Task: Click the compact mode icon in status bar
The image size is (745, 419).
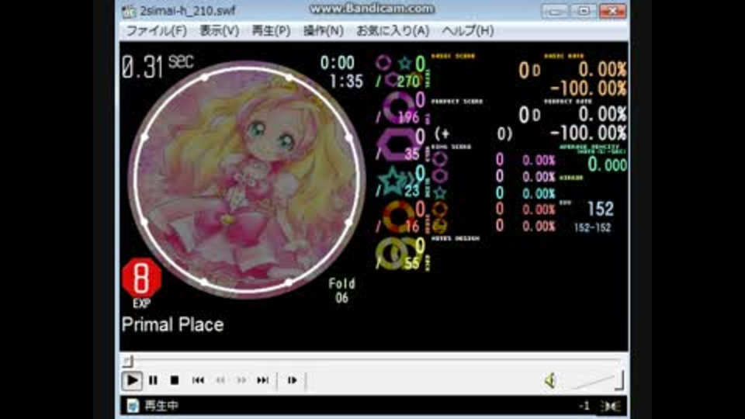Action: pyautogui.click(x=611, y=406)
